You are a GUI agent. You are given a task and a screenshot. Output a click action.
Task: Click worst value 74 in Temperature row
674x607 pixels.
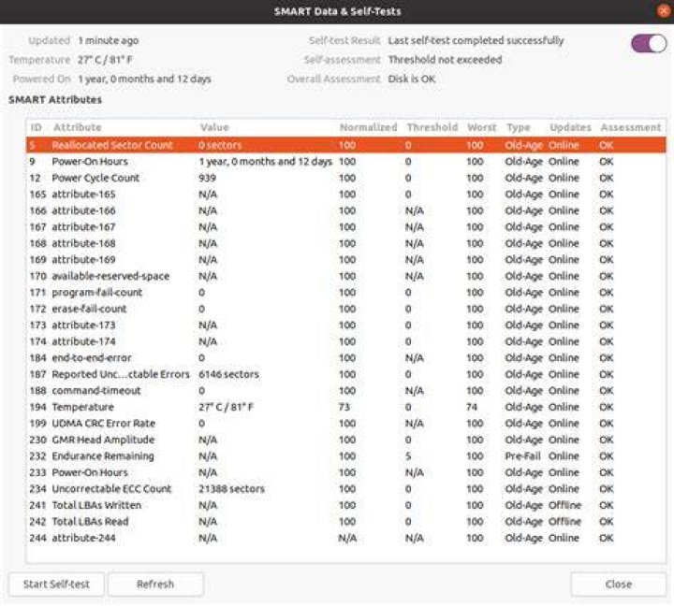[x=472, y=407]
